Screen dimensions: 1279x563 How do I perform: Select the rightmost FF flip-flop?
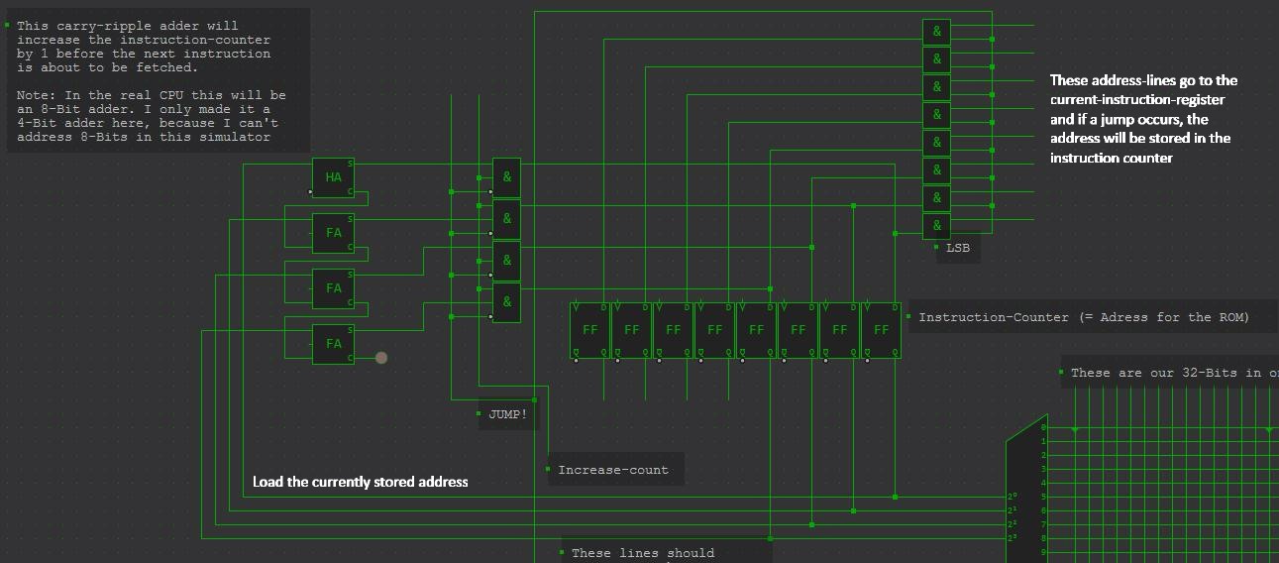[x=881, y=330]
